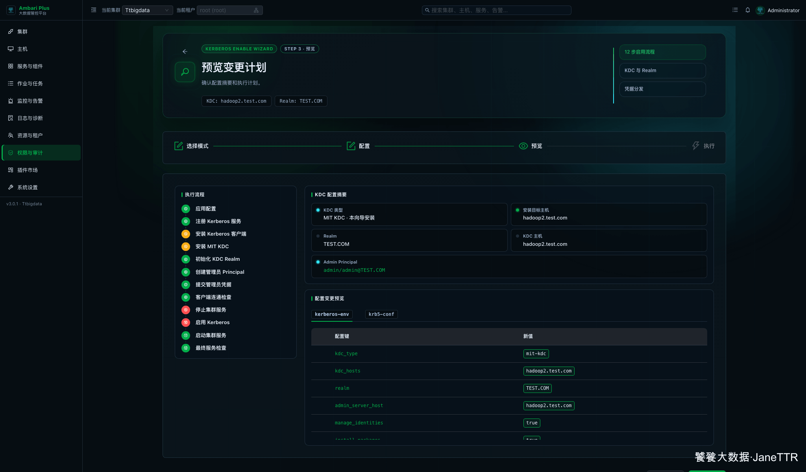806x472 pixels.
Task: Click the 最终服务检查 step text
Action: [211, 348]
